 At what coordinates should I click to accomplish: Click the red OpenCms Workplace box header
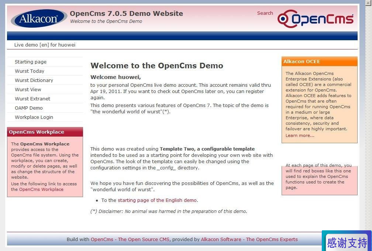coord(45,132)
